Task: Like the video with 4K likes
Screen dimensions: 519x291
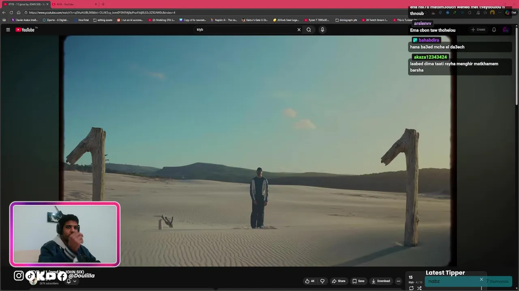Action: (x=310, y=281)
